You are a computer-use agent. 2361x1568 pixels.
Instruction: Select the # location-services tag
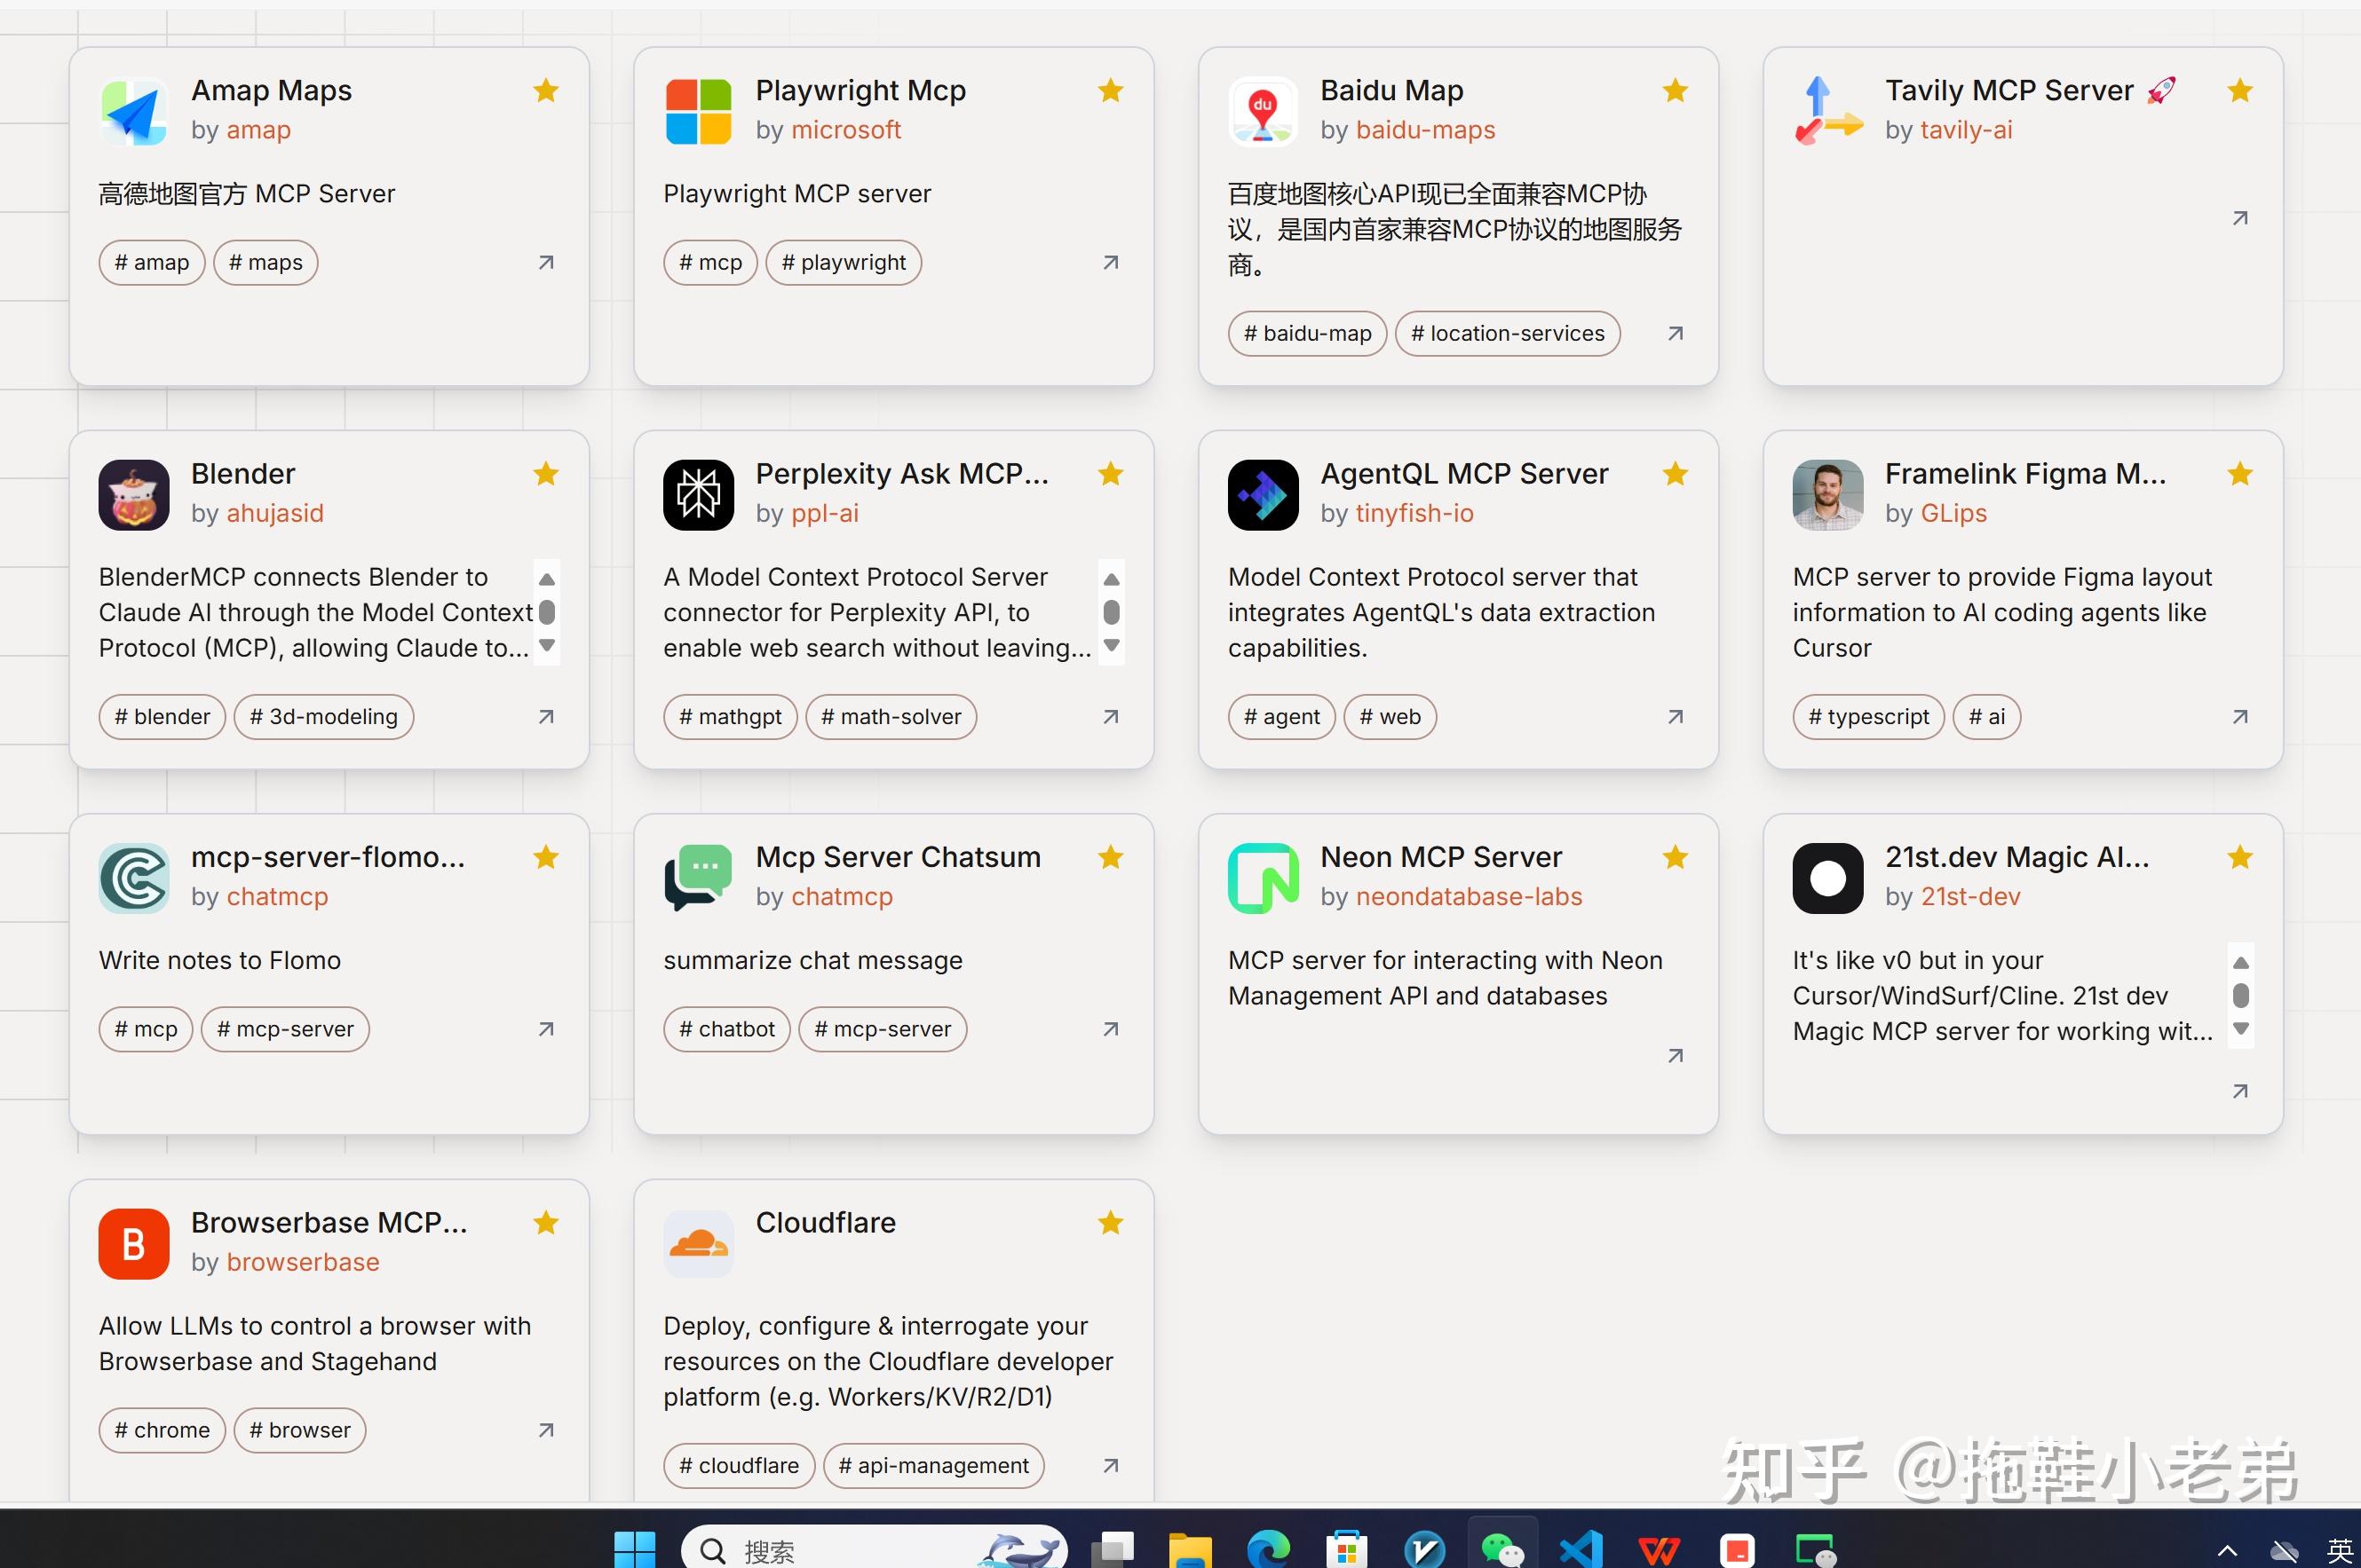pyautogui.click(x=1508, y=334)
